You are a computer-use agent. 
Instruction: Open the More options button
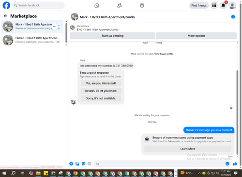pyautogui.click(x=197, y=36)
